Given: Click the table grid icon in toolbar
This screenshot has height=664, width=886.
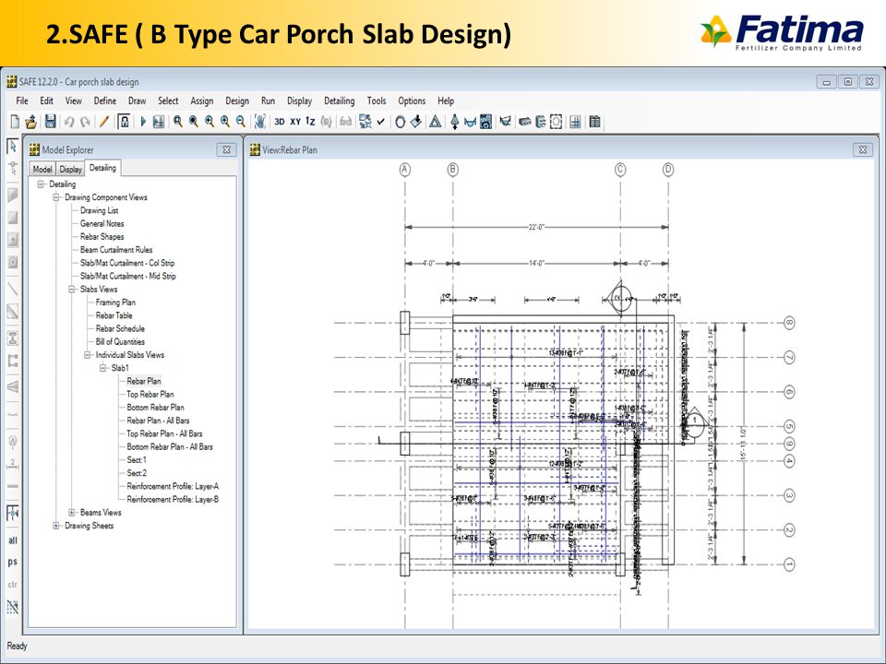Looking at the screenshot, I should click(x=575, y=122).
